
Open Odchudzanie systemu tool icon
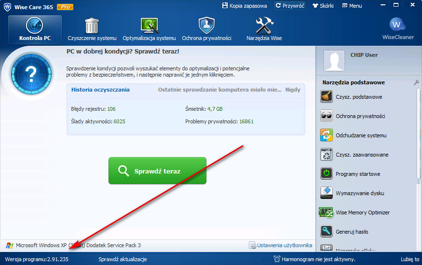coord(327,135)
